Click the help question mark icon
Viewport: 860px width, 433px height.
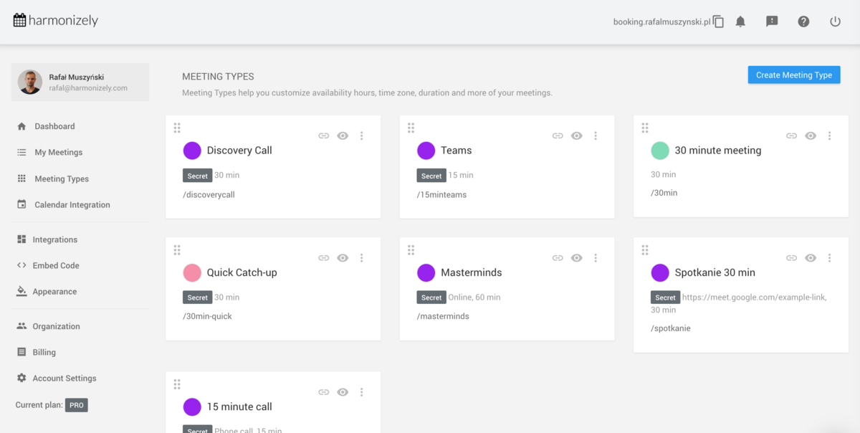[803, 22]
